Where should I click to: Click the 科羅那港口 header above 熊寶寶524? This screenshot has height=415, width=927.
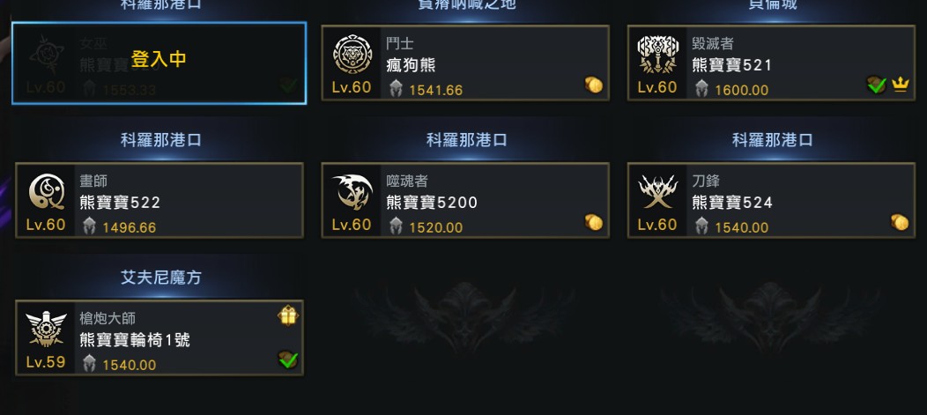point(772,140)
